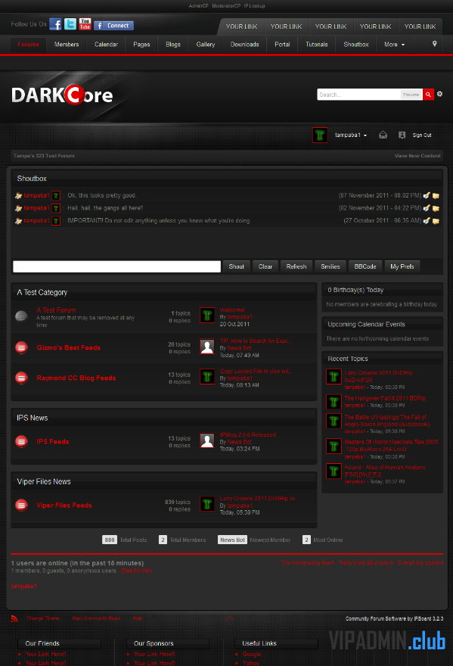Expand the More menu in navbar
Screen dimensions: 453x666
395,44
